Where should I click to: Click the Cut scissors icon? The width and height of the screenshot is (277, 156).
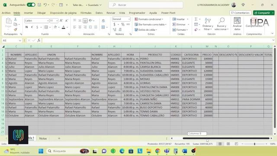(16, 19)
